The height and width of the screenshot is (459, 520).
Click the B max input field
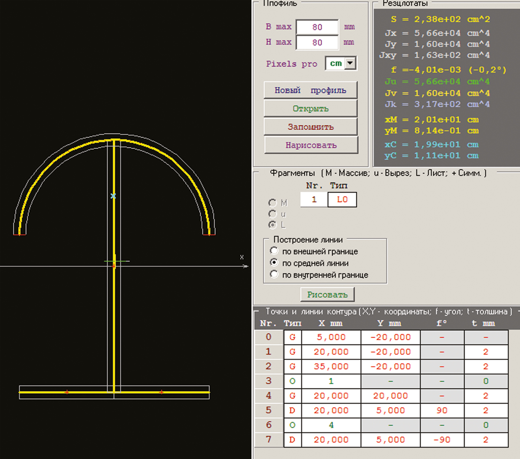click(x=317, y=27)
